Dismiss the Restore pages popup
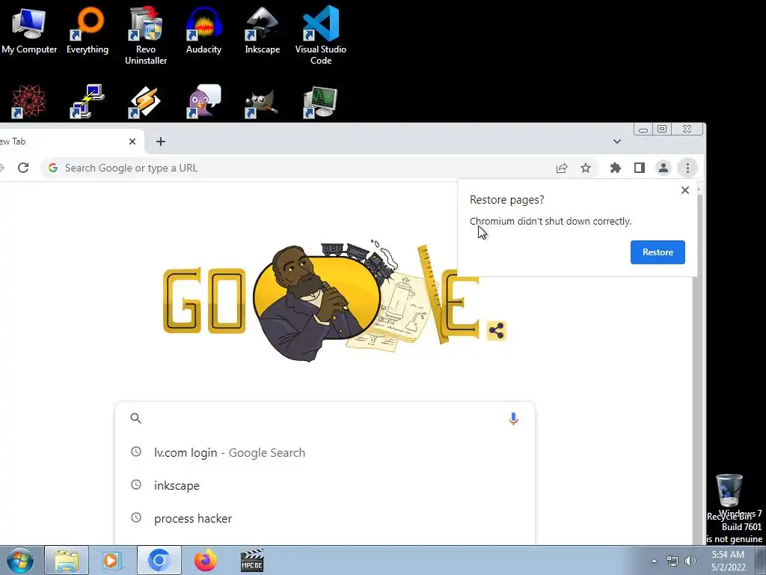The width and height of the screenshot is (766, 575). click(685, 190)
